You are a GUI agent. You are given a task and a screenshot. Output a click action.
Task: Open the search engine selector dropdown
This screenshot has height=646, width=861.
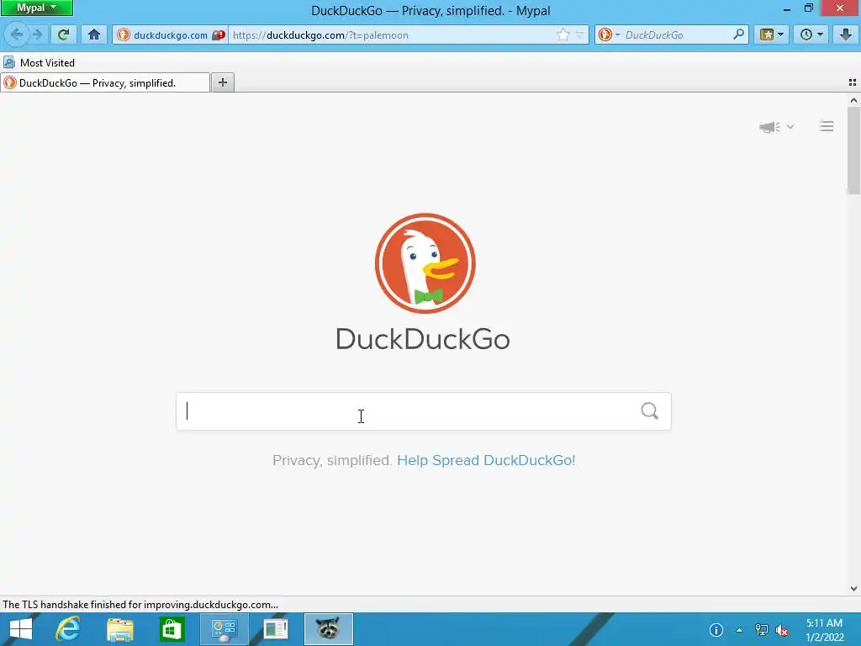[609, 35]
